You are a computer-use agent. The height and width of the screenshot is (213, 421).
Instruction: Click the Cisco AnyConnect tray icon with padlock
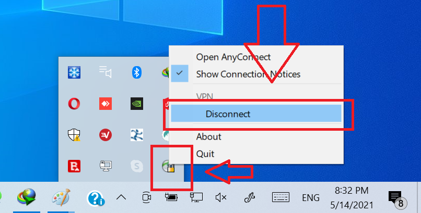pos(168,166)
